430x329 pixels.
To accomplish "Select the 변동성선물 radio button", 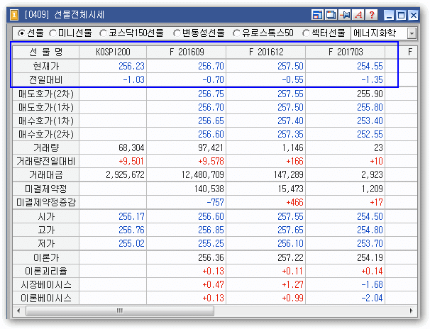I will (x=177, y=33).
